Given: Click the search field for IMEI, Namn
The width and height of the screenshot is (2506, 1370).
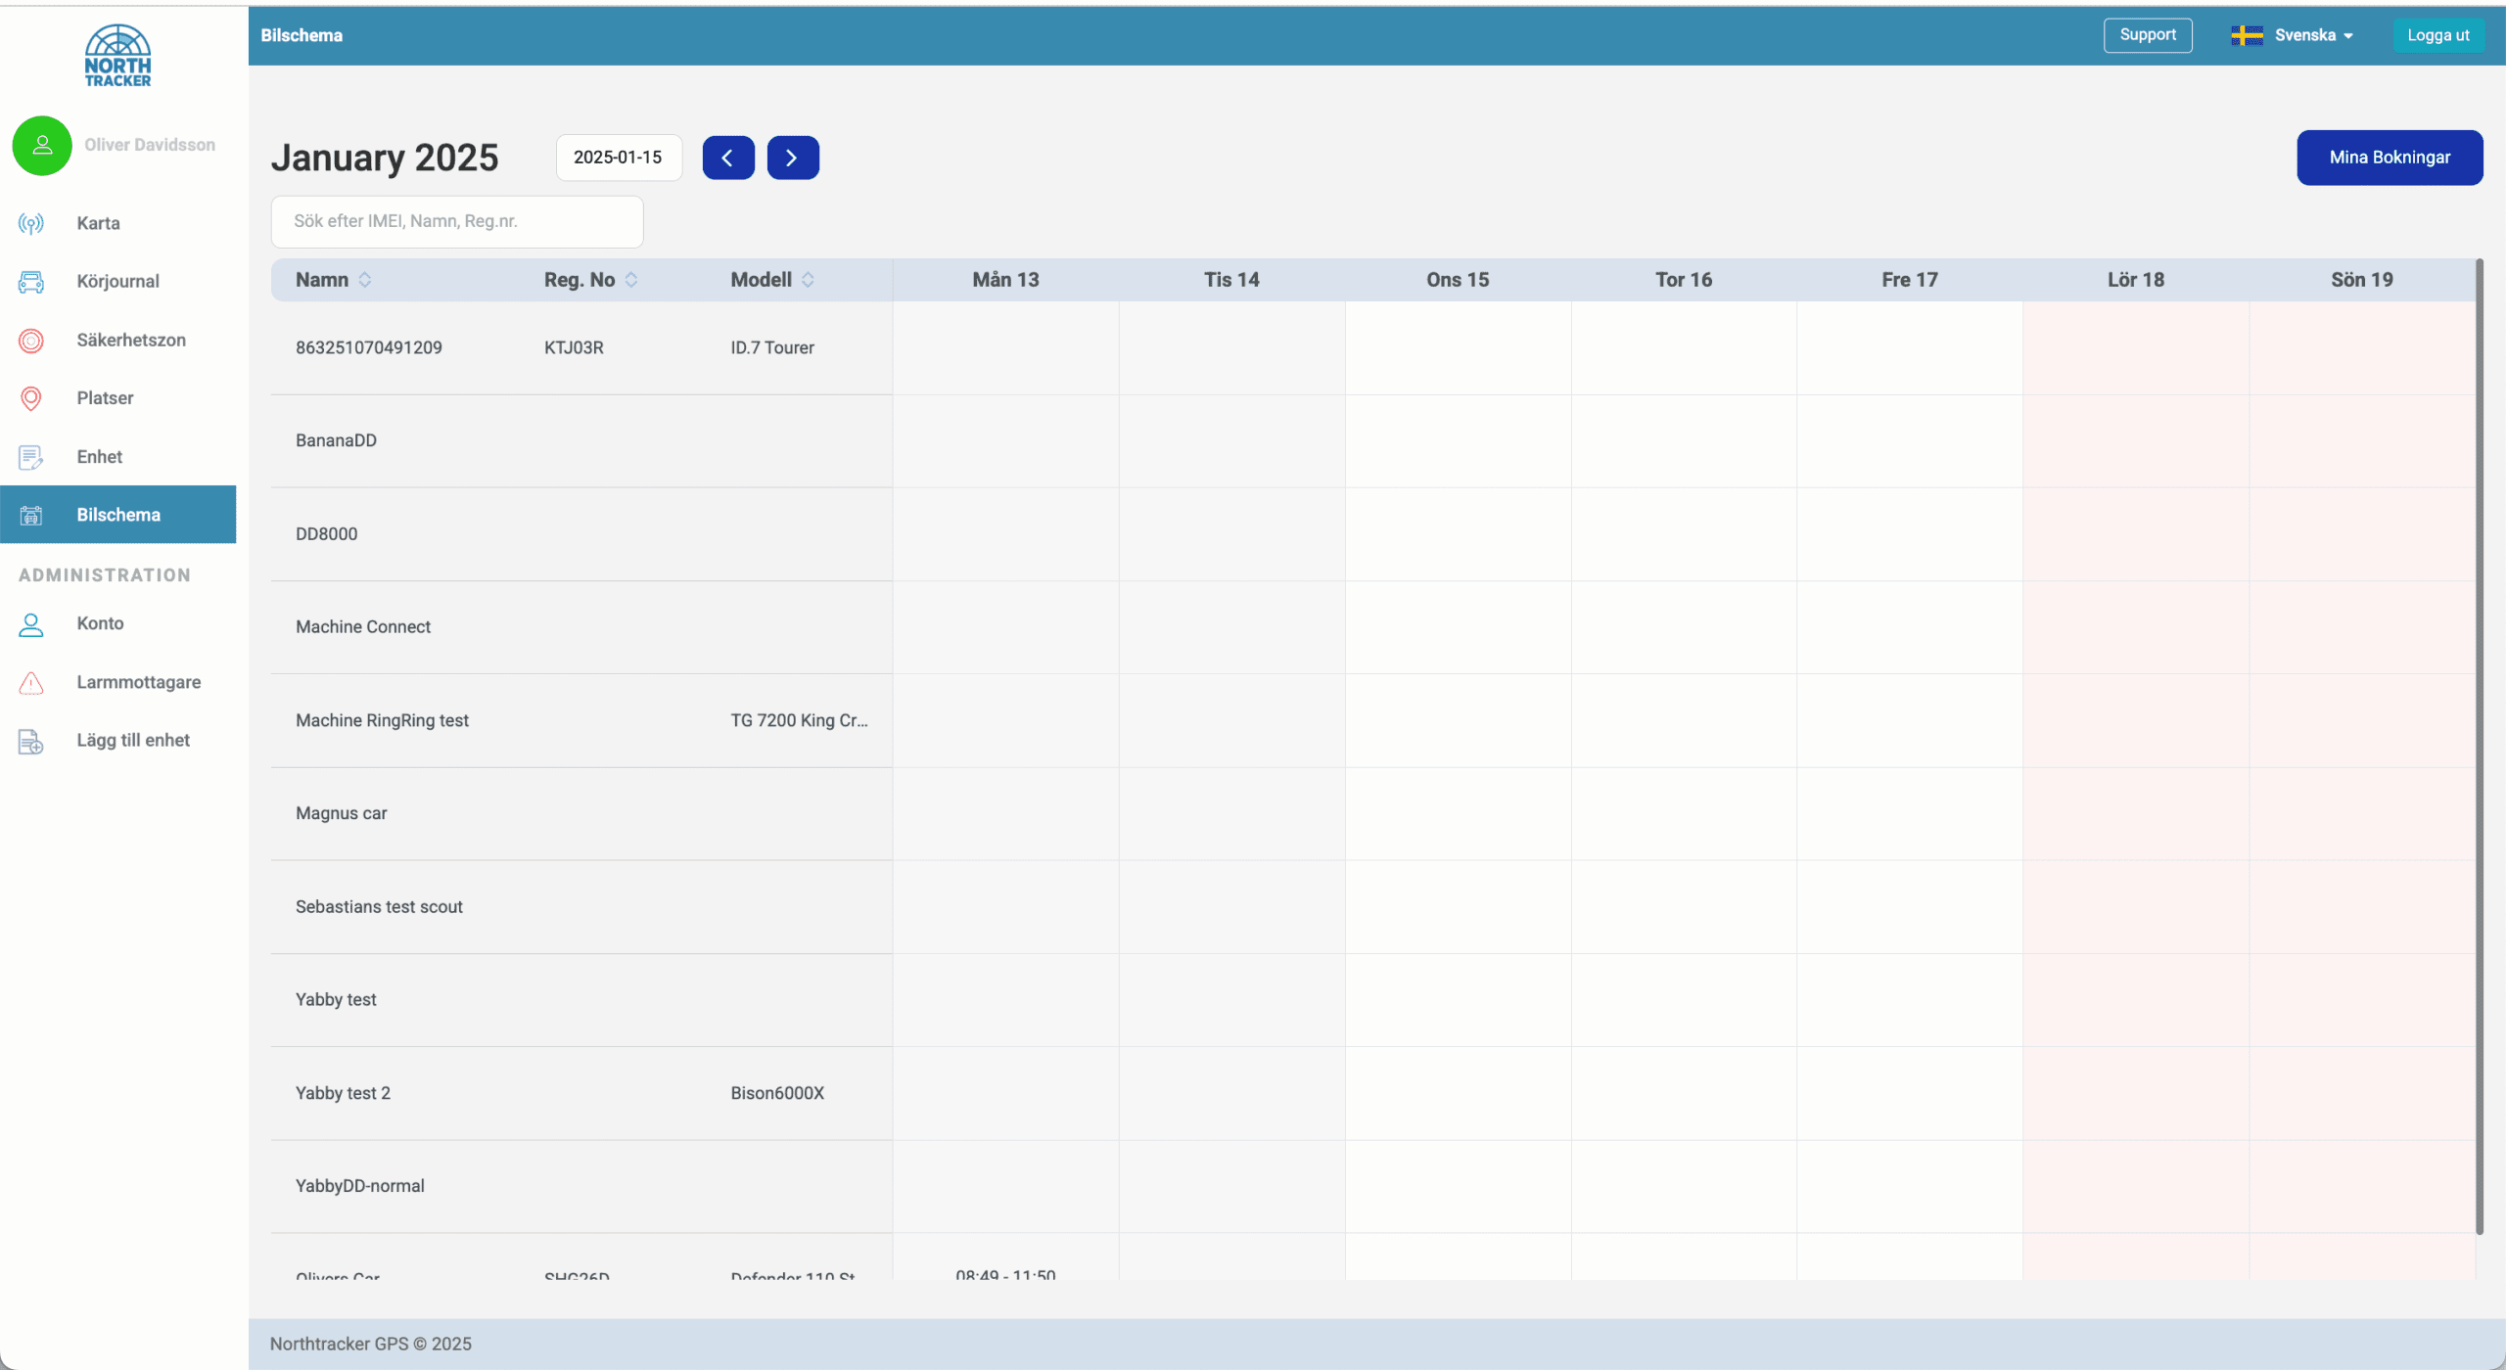Looking at the screenshot, I should pyautogui.click(x=457, y=221).
